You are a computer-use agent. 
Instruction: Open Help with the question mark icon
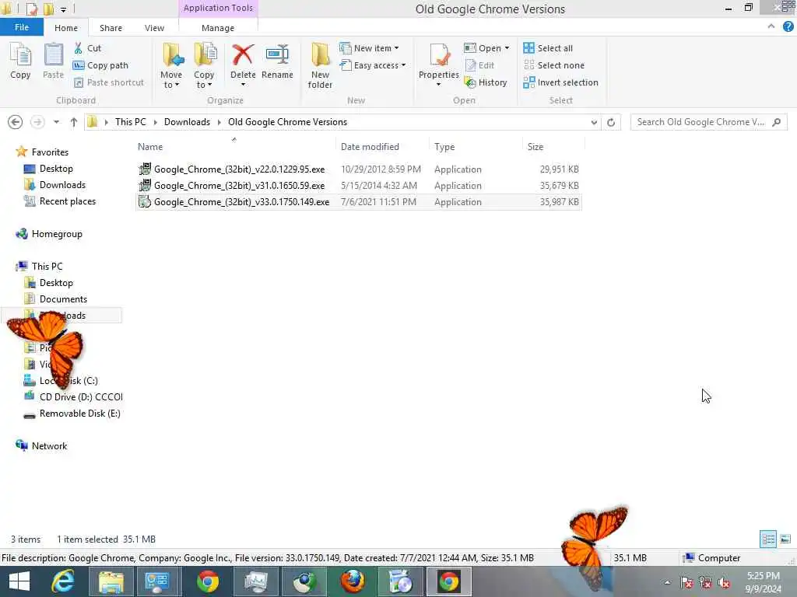coord(788,27)
